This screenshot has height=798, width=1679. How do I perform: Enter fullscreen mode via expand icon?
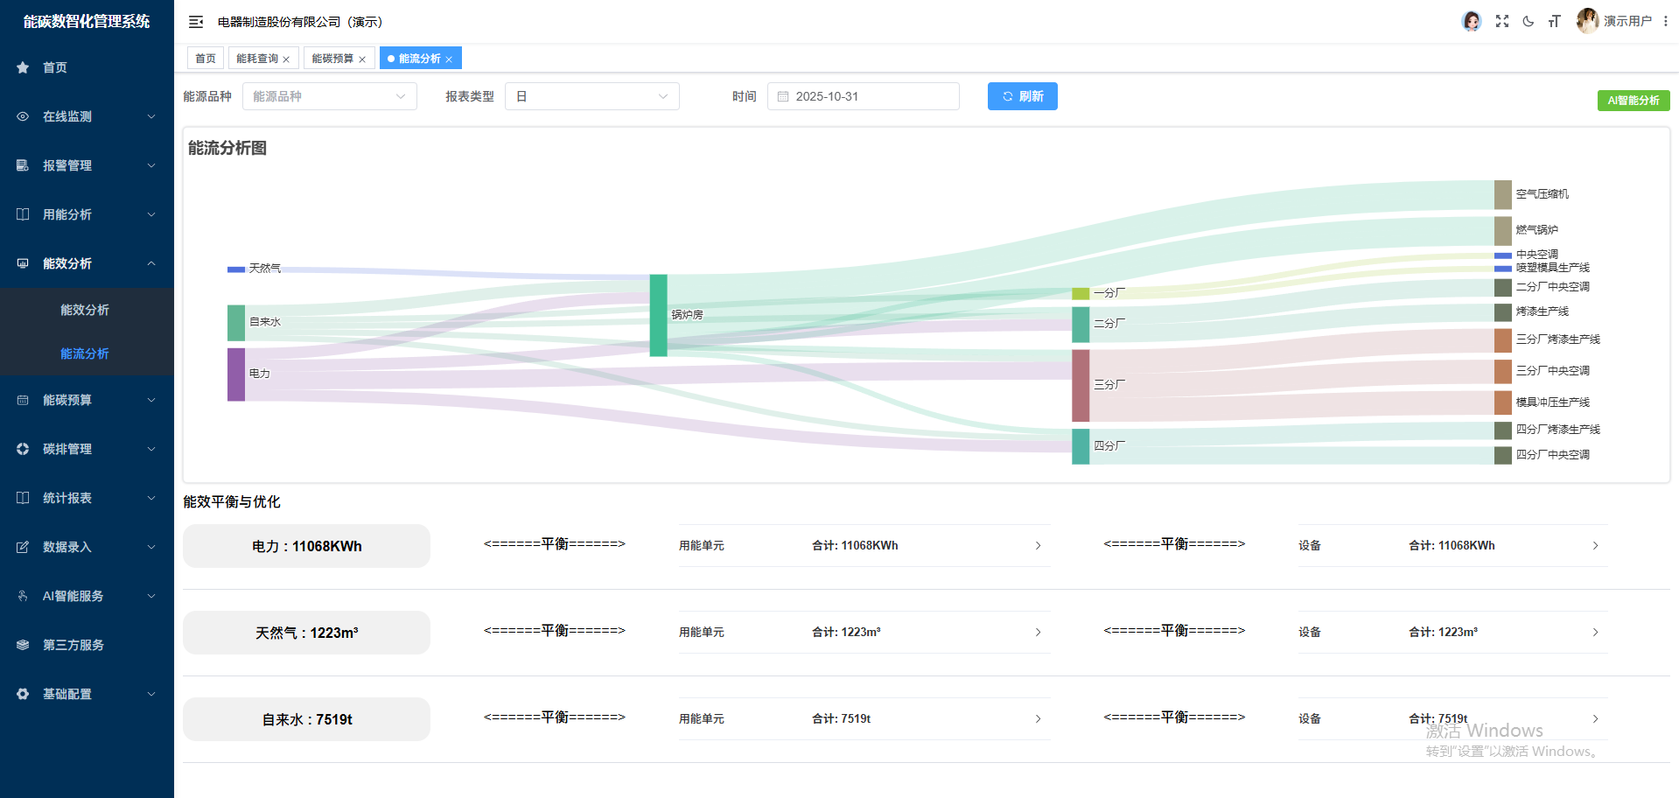(x=1502, y=21)
